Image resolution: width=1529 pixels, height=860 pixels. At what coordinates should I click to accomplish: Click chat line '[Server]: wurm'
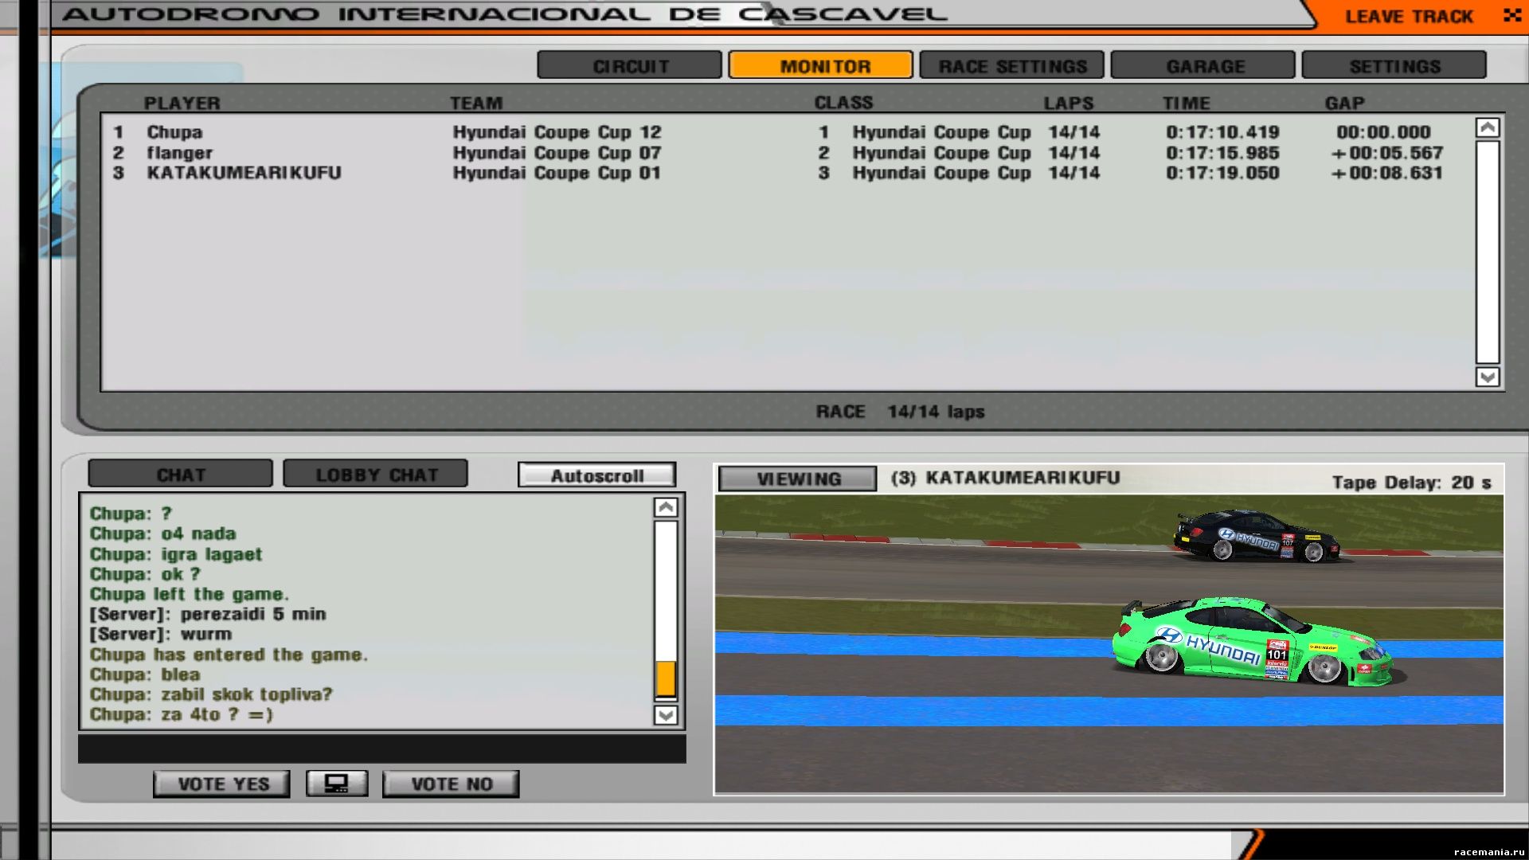(x=160, y=634)
